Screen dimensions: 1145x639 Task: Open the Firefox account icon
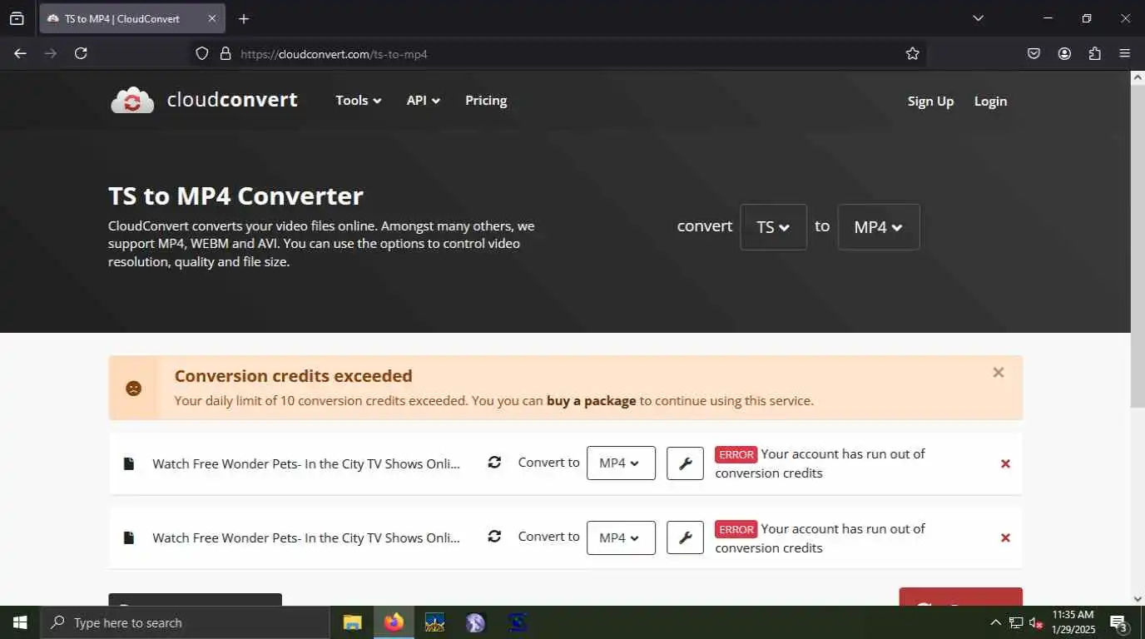1064,53
